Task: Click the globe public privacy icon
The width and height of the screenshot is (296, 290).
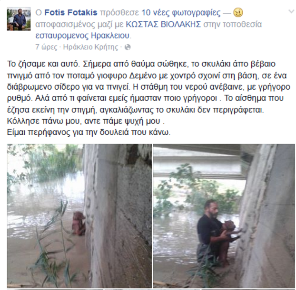Action: pos(128,47)
